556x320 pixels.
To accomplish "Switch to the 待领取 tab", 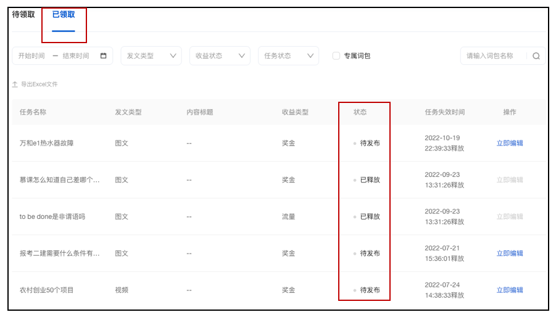I will (23, 14).
